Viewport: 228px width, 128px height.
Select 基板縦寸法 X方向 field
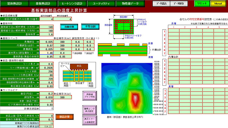(x=46, y=27)
